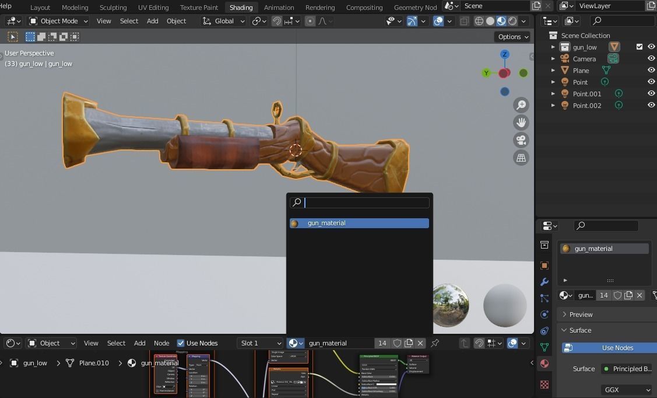Image resolution: width=657 pixels, height=398 pixels.
Task: Open the Object Data tab icon
Action: (544, 347)
